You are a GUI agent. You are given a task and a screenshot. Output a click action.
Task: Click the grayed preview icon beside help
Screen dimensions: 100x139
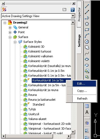[65, 10]
